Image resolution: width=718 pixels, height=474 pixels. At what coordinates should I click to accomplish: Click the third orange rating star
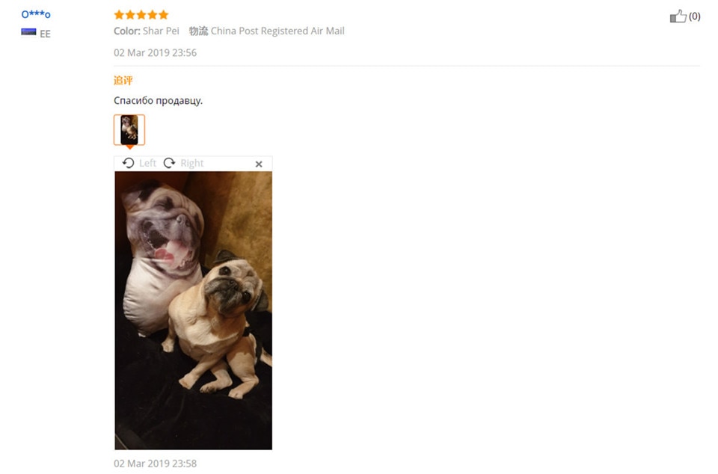[x=141, y=15]
